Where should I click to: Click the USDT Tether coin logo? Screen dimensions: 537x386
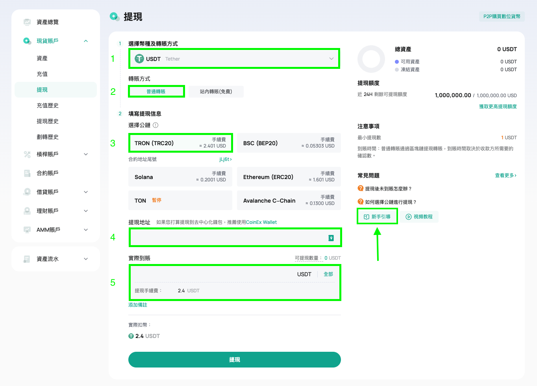pos(139,59)
